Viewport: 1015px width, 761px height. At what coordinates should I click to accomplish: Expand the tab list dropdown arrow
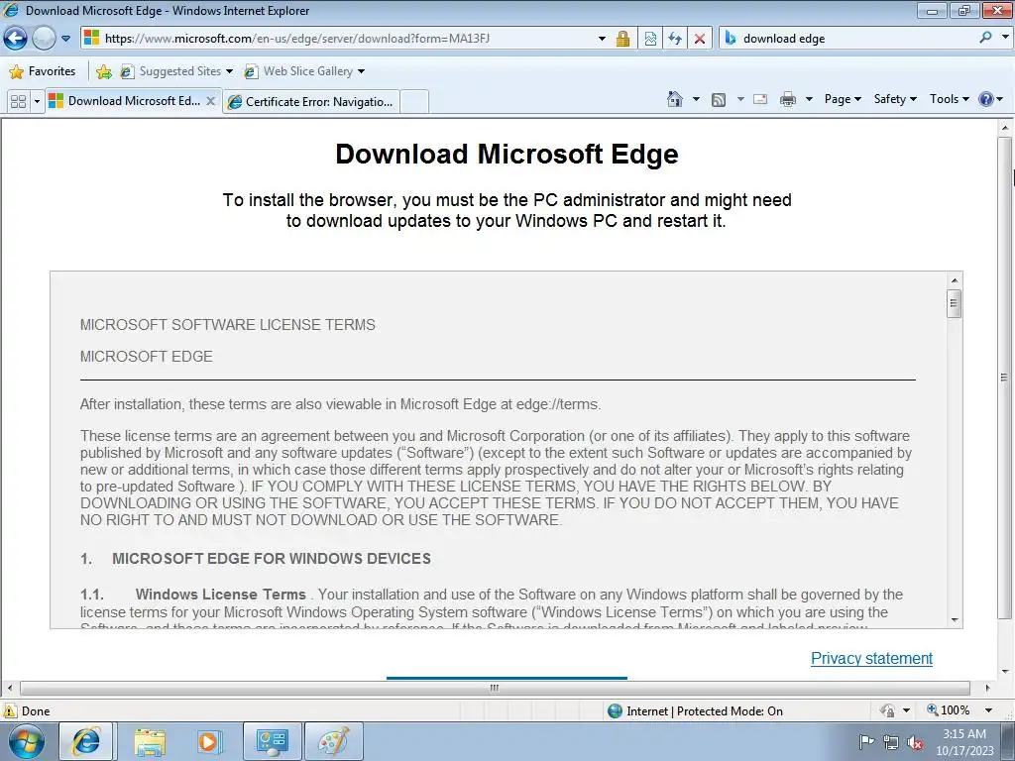[37, 102]
